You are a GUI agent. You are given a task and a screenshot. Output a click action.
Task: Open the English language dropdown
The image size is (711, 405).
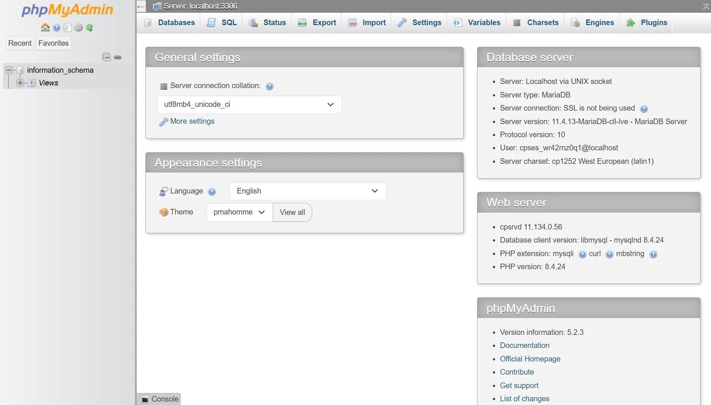tap(308, 191)
